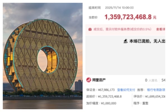Click the 本场已流拍 auction status message
The height and width of the screenshot is (112, 168).
click(144, 41)
